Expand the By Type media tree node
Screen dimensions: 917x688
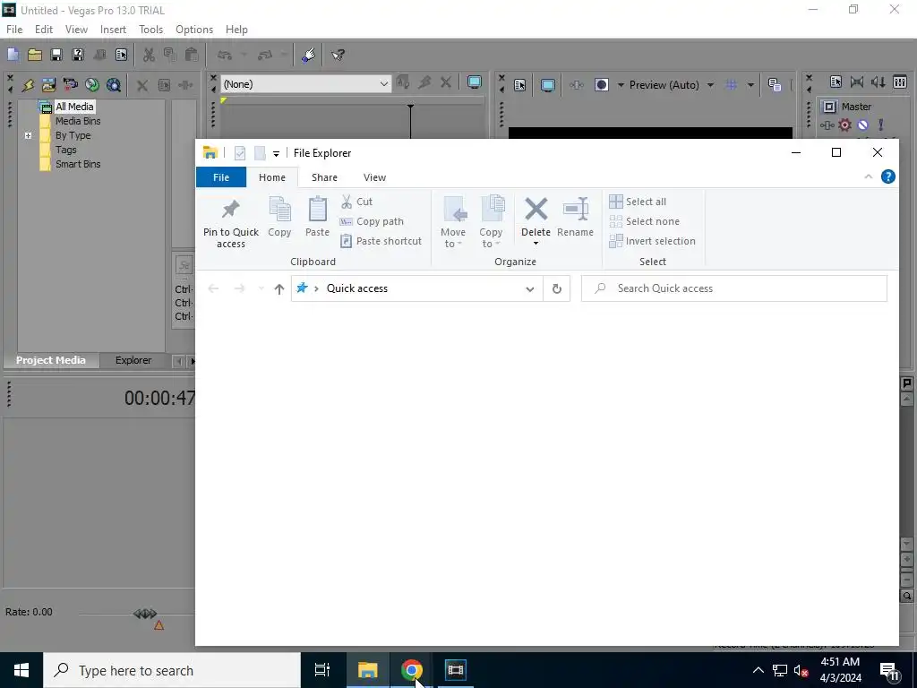[28, 136]
